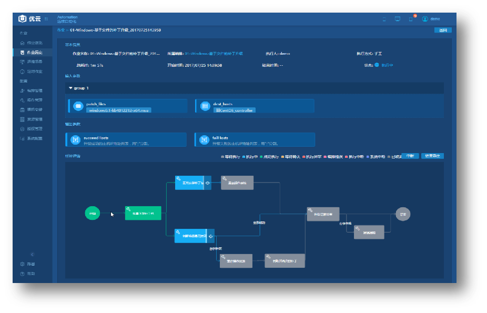Click the 结果导出 button
This screenshot has width=487, height=313.
(432, 156)
